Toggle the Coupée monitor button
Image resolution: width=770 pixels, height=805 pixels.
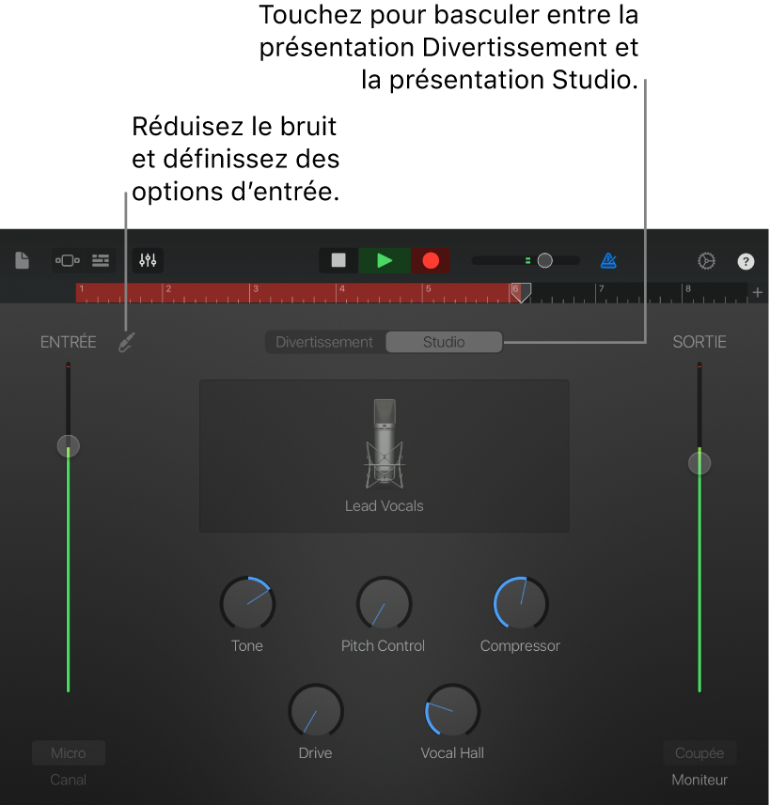tap(699, 752)
